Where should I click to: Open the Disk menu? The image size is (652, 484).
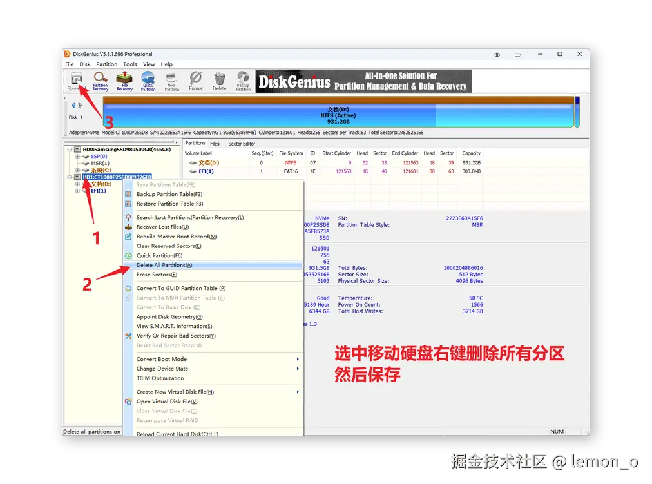click(85, 64)
